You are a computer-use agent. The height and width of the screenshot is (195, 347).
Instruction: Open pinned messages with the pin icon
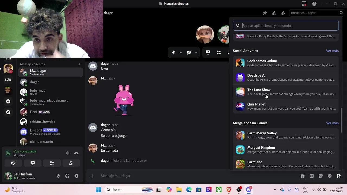[265, 13]
